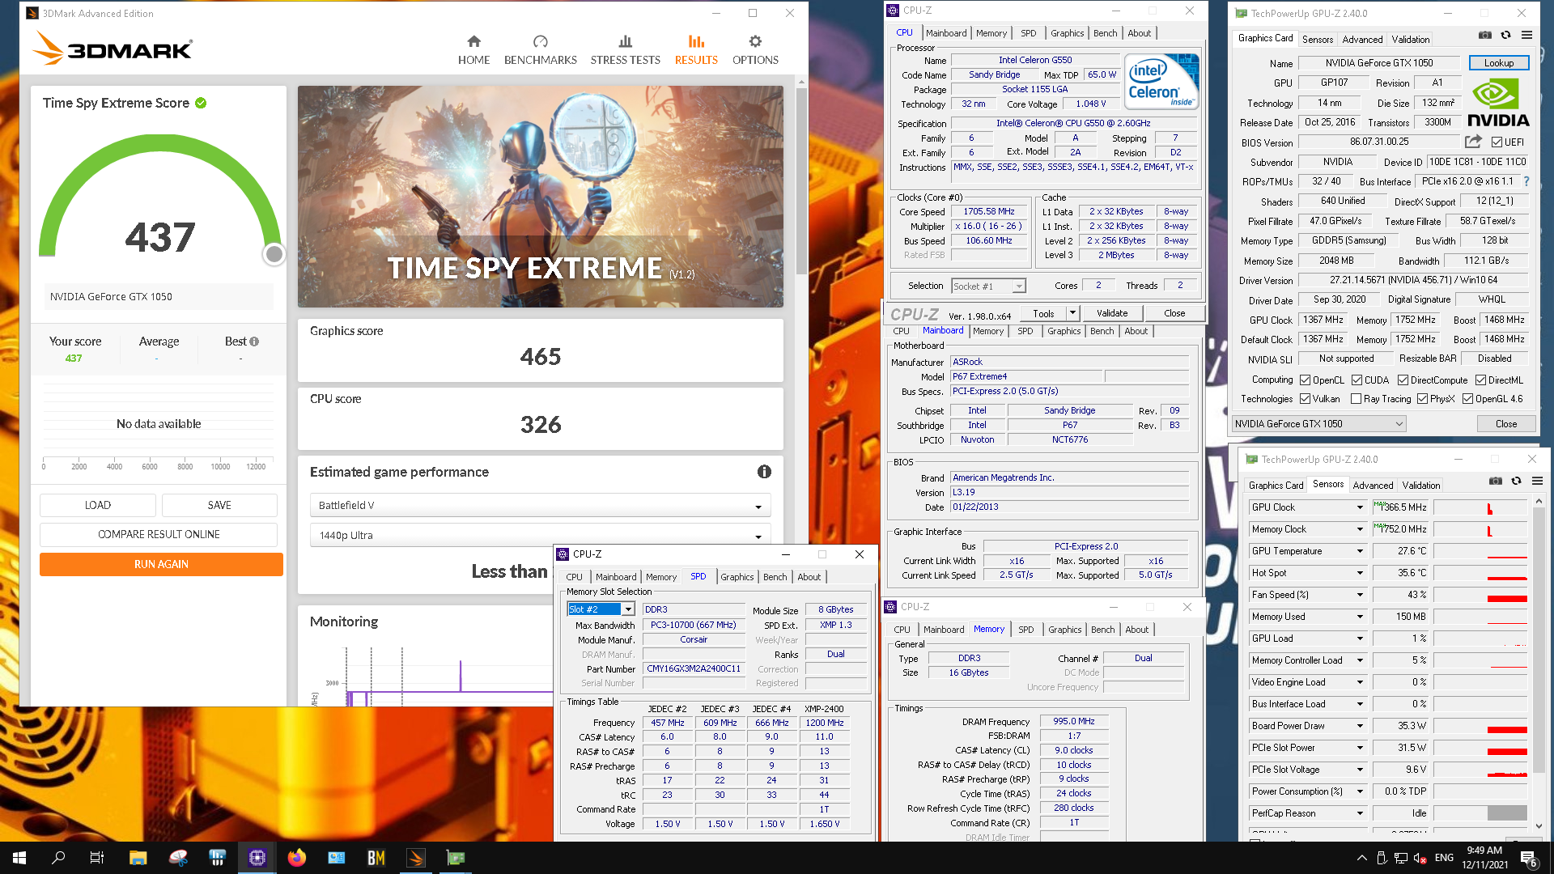Toggle the OpenCL checkbox
Image resolution: width=1554 pixels, height=874 pixels.
click(x=1305, y=380)
